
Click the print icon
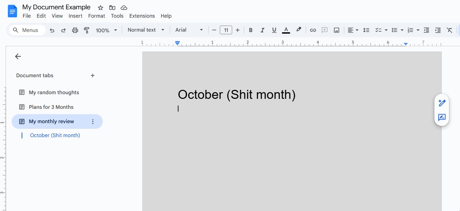75,30
